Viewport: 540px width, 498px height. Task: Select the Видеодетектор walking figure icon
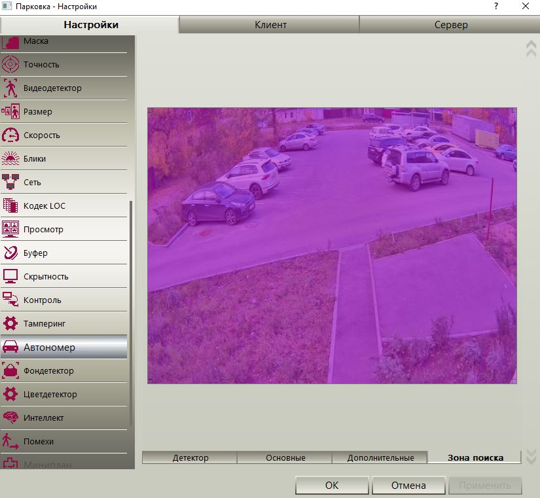tap(10, 88)
